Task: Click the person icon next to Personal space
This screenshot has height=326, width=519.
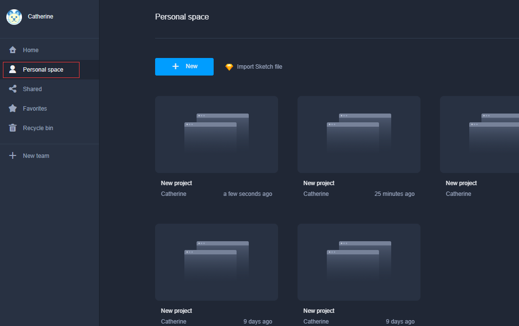Action: 12,69
